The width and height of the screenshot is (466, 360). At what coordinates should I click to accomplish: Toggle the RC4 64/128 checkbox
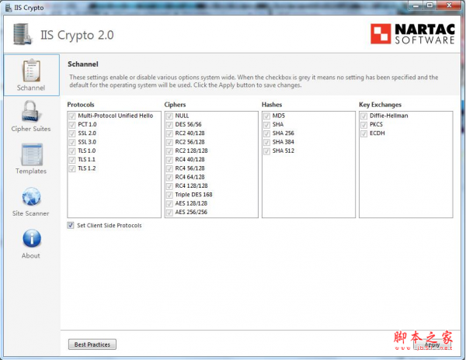click(169, 177)
